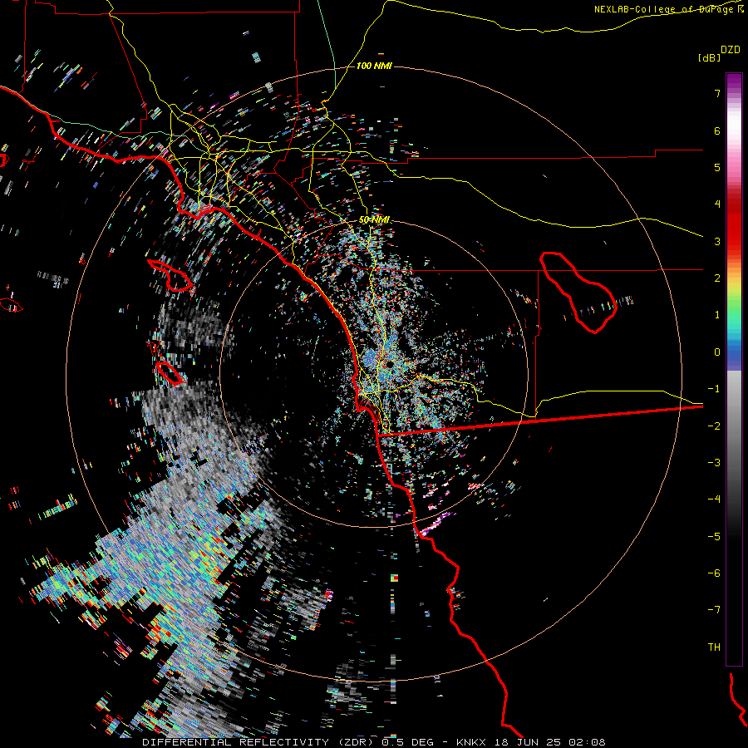
Task: Click the 0.5 DEG elevation text in caption
Action: pos(407,742)
